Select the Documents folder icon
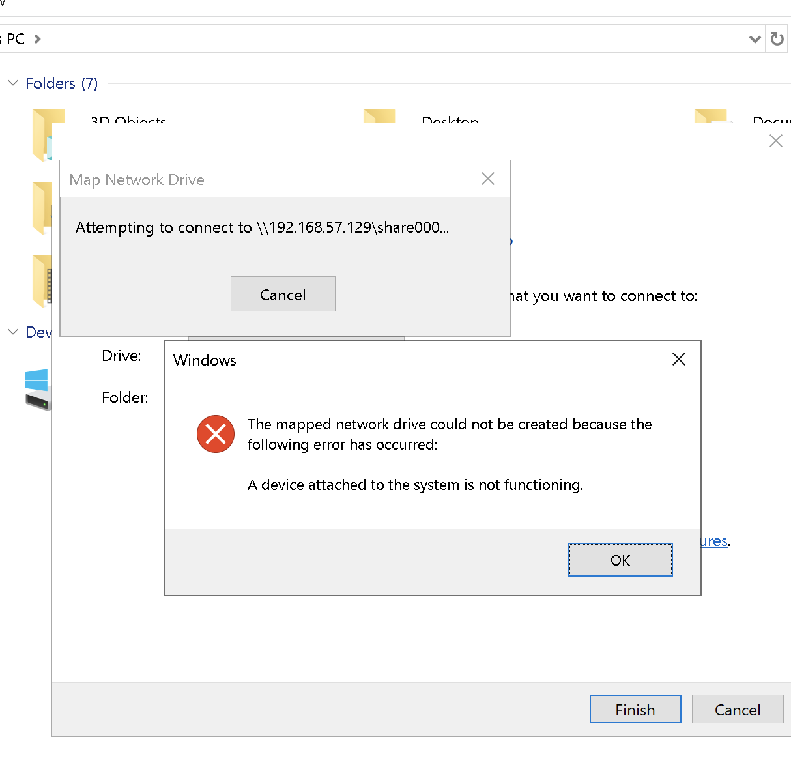The height and width of the screenshot is (778, 791). 712,116
